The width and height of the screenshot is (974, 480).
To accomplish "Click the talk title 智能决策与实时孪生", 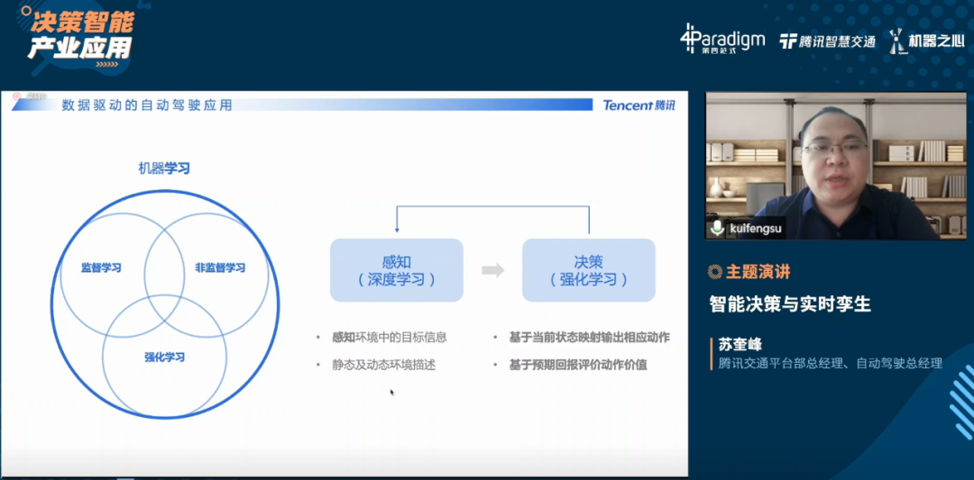I will point(791,303).
